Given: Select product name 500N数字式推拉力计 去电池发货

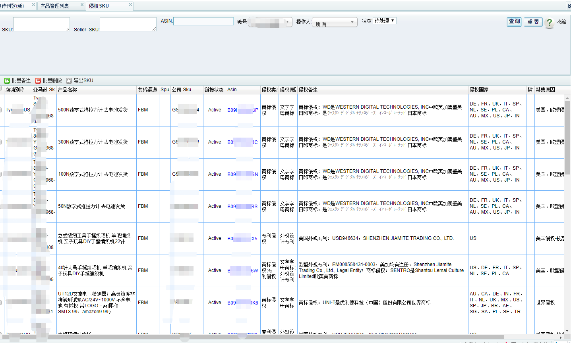Looking at the screenshot, I should (x=93, y=110).
